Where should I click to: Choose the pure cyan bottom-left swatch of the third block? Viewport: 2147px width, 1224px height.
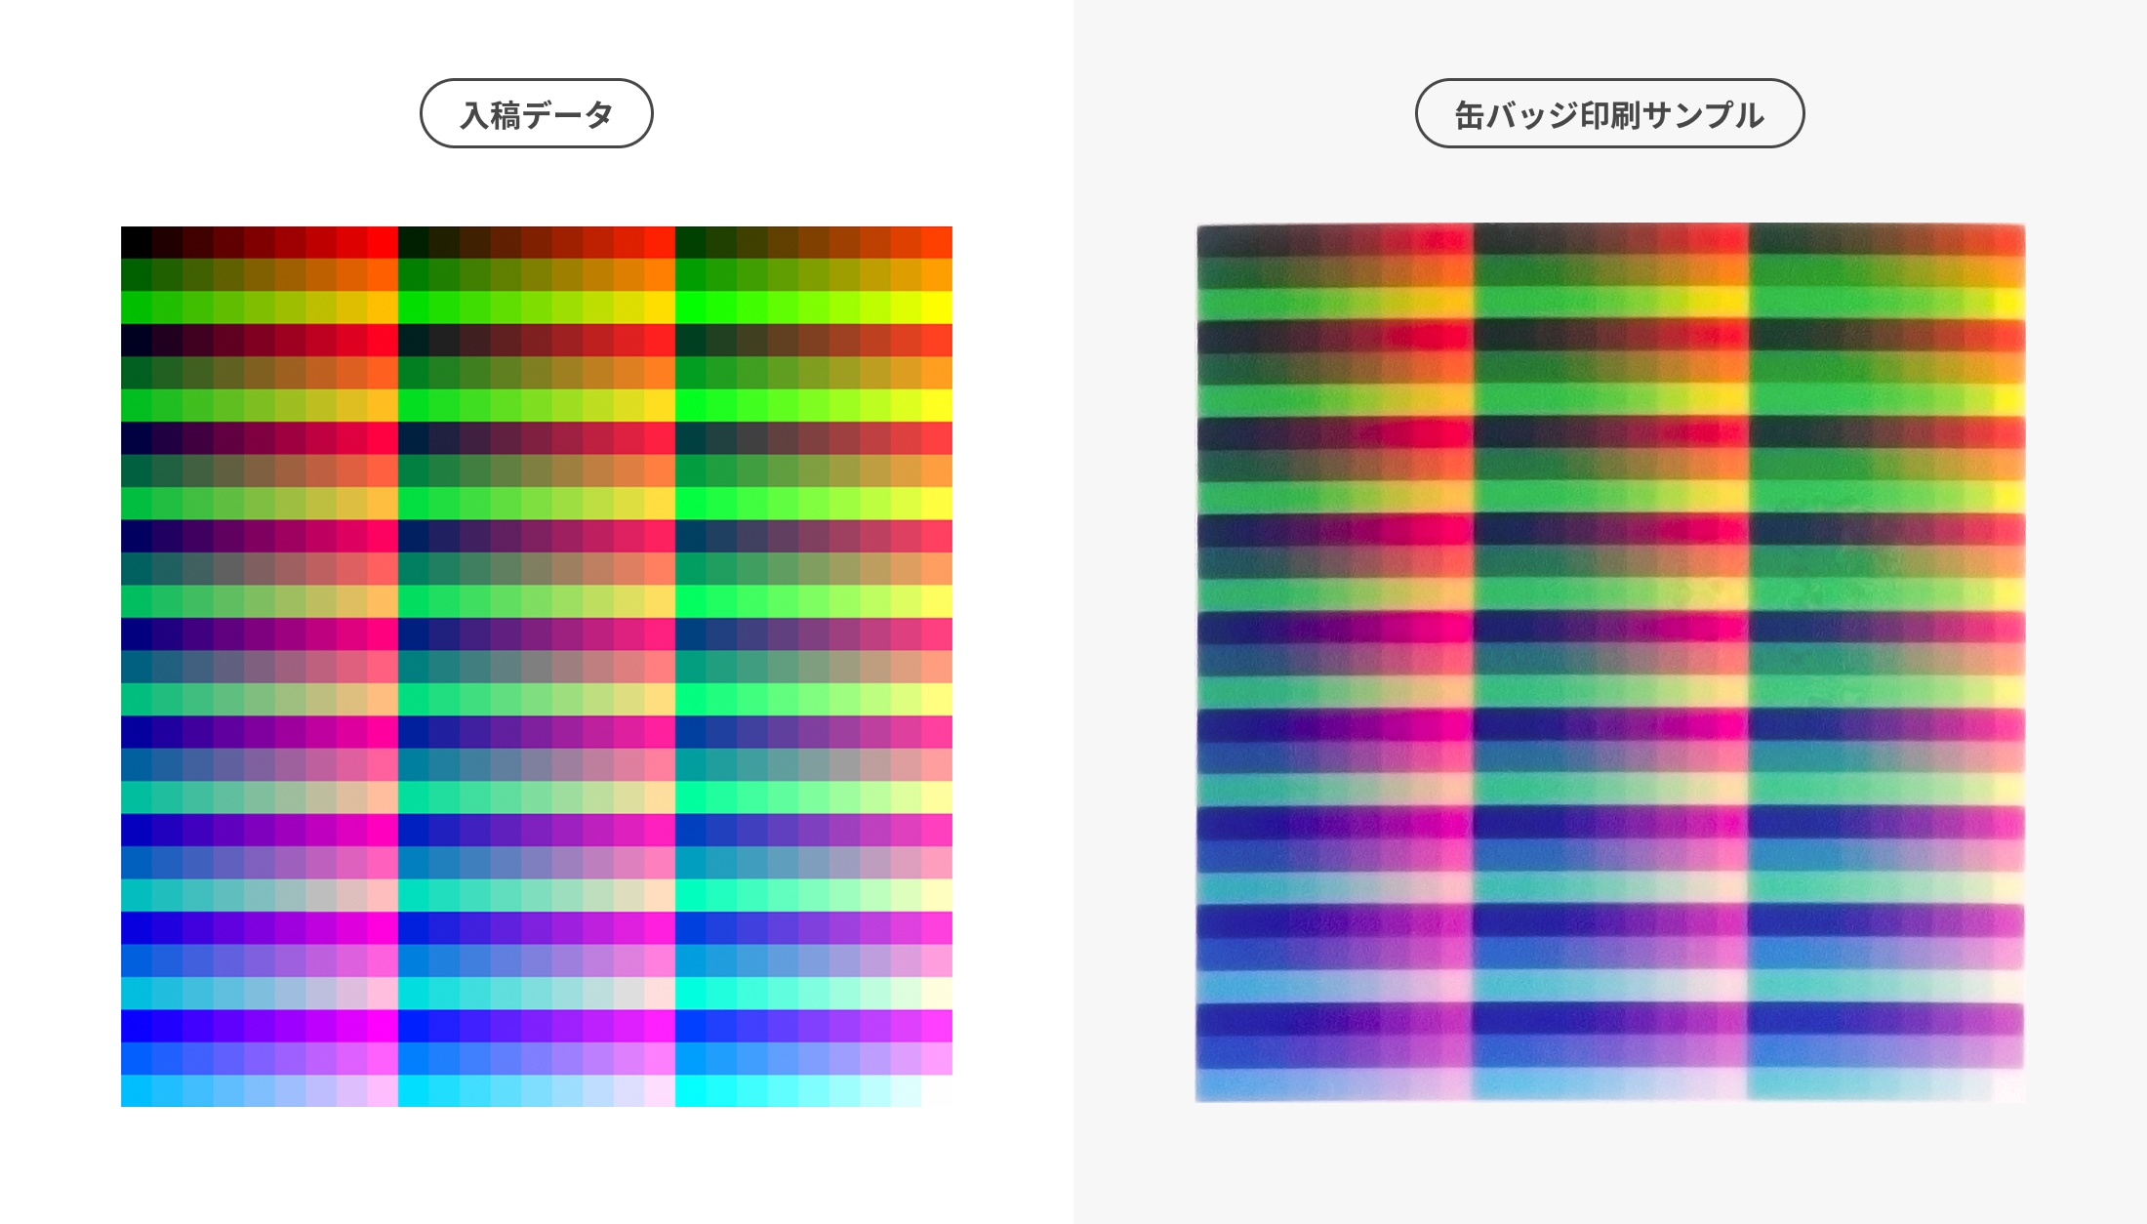[x=691, y=1090]
